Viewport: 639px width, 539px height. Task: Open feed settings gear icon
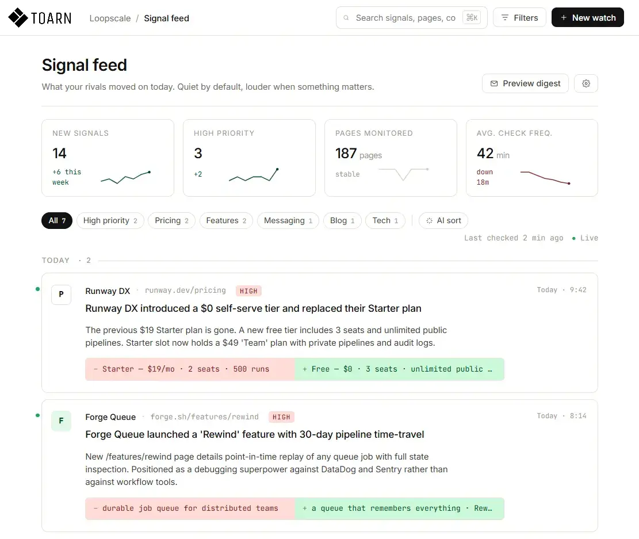click(x=586, y=83)
